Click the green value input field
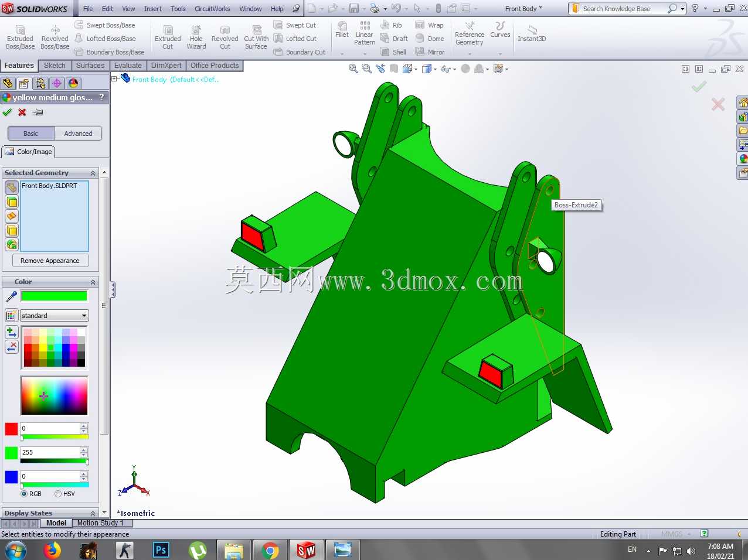The height and width of the screenshot is (560, 748). tap(49, 452)
